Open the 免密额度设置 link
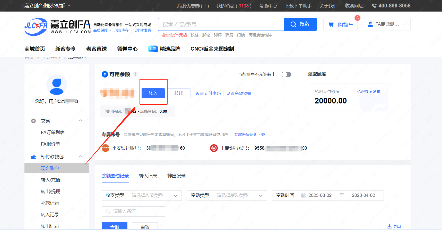 [368, 92]
